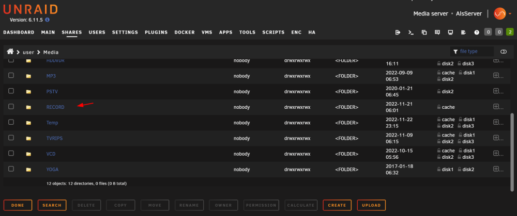Open the SCRIPTS tab
The height and width of the screenshot is (216, 517).
(273, 32)
